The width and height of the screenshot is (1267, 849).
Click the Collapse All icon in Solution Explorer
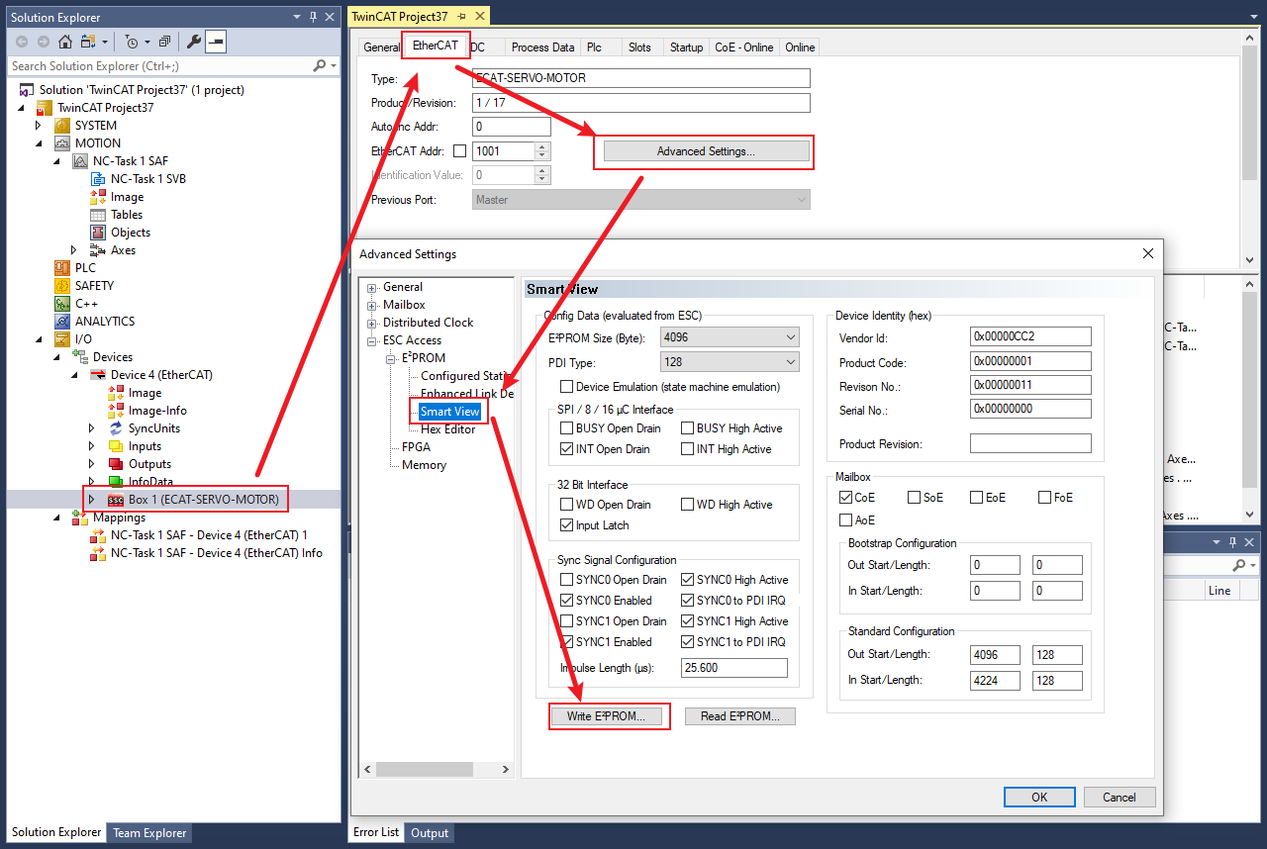coord(165,42)
